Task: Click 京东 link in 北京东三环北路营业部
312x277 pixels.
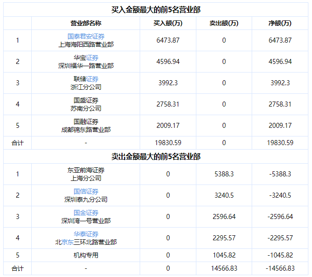Action: coord(68,242)
